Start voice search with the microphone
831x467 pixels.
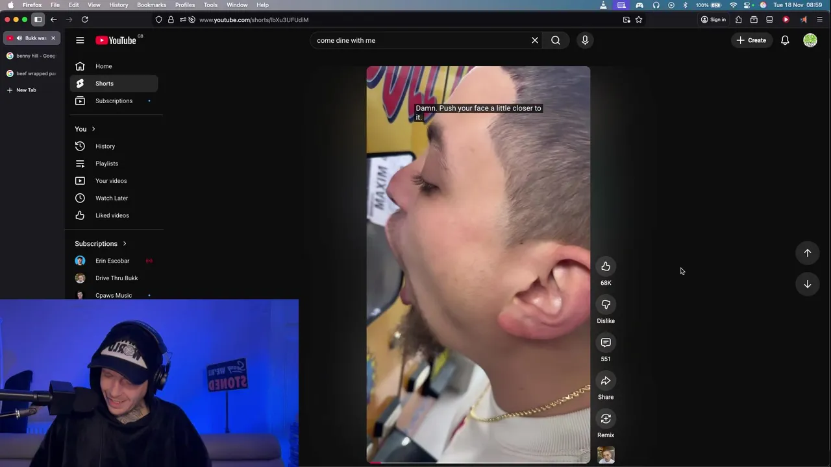pyautogui.click(x=585, y=40)
